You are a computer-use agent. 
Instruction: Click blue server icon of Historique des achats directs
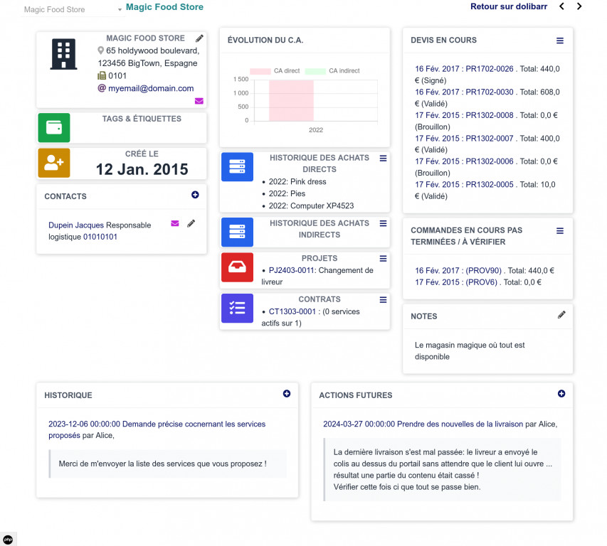(x=237, y=166)
